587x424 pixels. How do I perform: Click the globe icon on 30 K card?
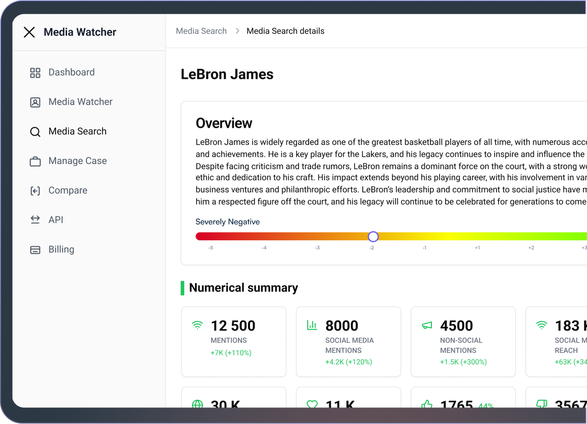[x=198, y=404]
